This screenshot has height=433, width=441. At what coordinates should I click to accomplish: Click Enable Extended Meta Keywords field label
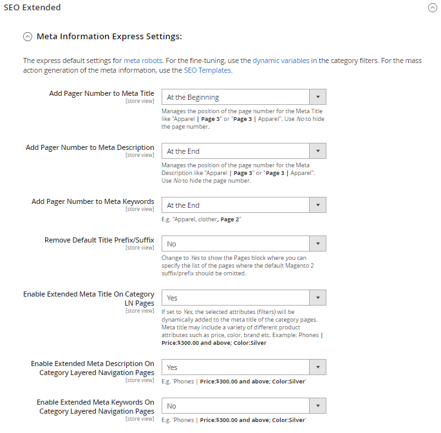pyautogui.click(x=95, y=407)
